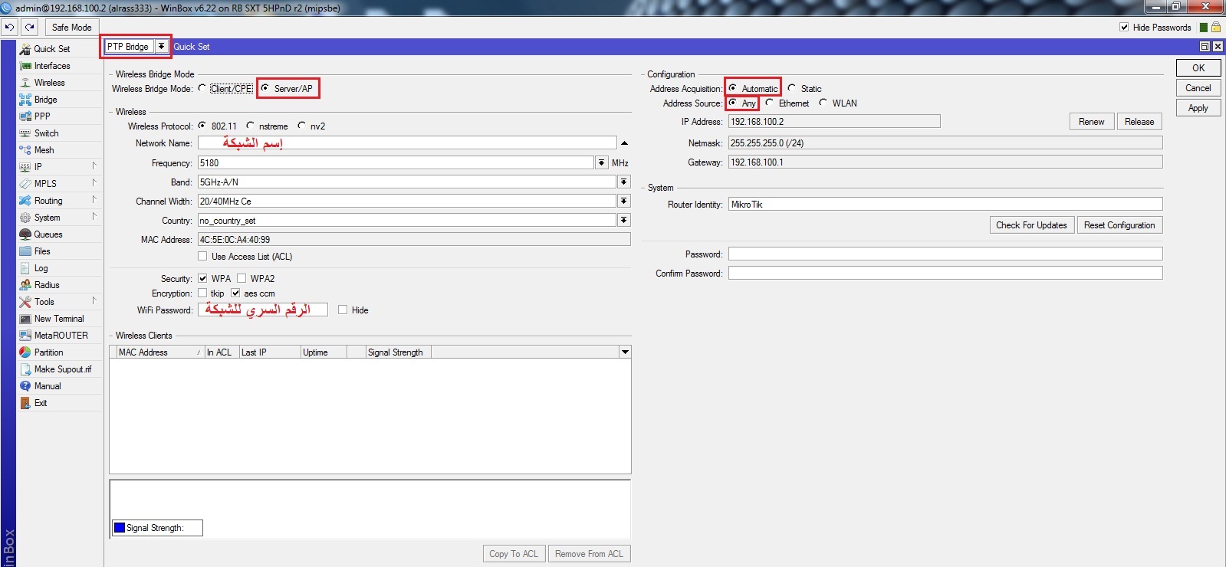The height and width of the screenshot is (567, 1226).
Task: Open New Terminal icon in sidebar
Action: pyautogui.click(x=25, y=319)
